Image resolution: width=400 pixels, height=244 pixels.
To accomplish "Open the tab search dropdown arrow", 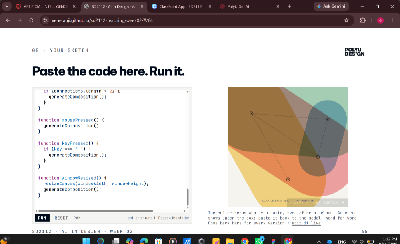I will point(7,6).
